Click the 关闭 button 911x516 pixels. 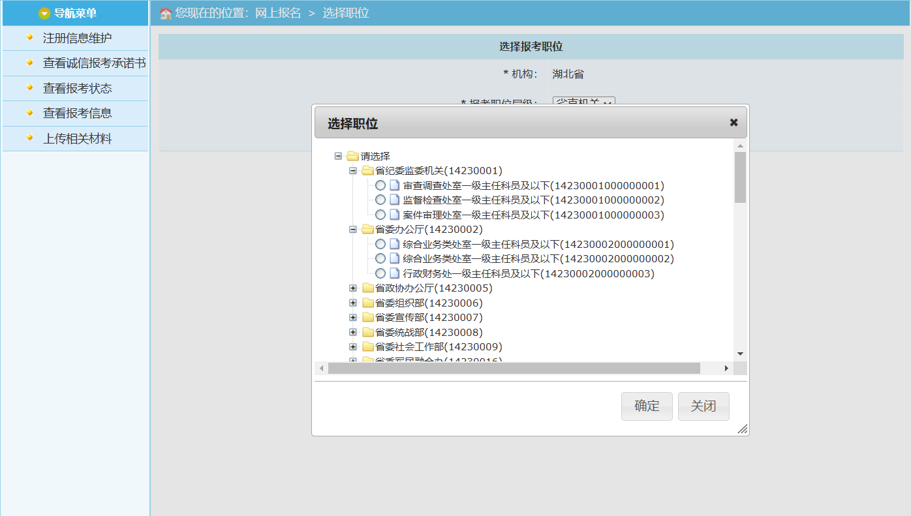703,406
